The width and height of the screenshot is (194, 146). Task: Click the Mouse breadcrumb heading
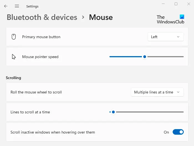pyautogui.click(x=101, y=17)
